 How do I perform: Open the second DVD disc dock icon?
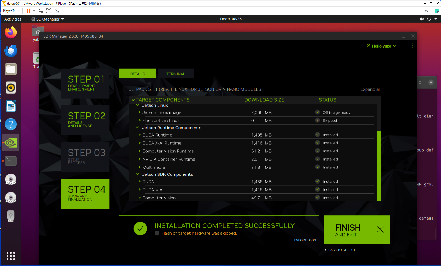pyautogui.click(x=11, y=198)
